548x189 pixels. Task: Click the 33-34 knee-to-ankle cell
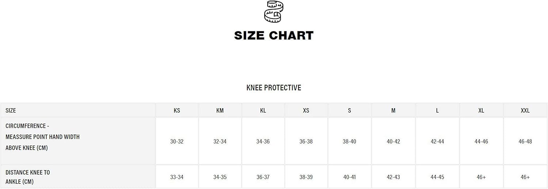click(x=177, y=177)
